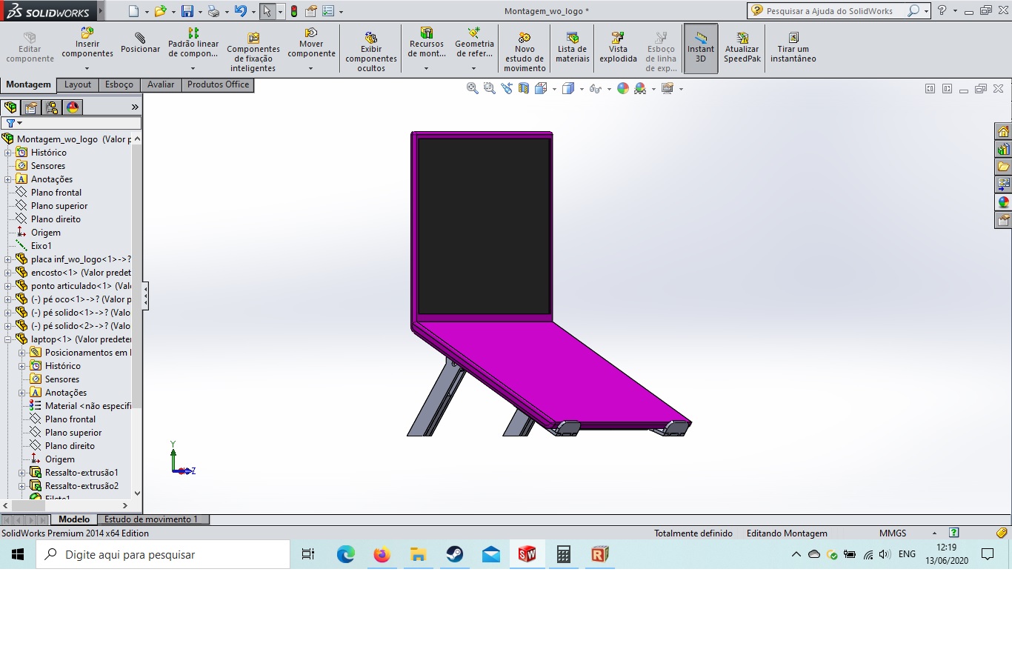This screenshot has width=1012, height=672.
Task: Collapse the laptop<1> component
Action: tap(8, 339)
